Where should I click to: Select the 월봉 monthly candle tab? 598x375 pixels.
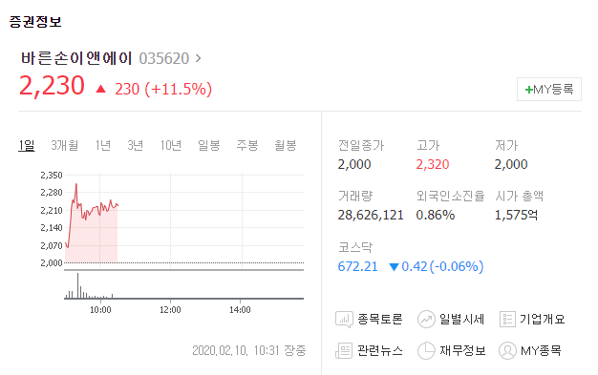click(x=286, y=145)
